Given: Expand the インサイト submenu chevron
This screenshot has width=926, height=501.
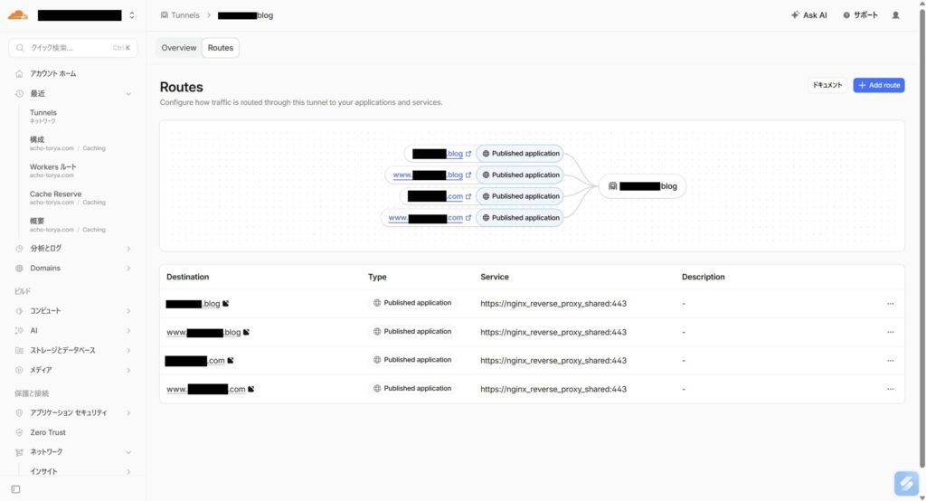Looking at the screenshot, I should 128,472.
